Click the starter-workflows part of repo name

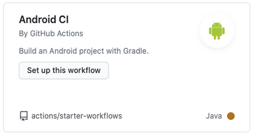[x=91, y=116]
